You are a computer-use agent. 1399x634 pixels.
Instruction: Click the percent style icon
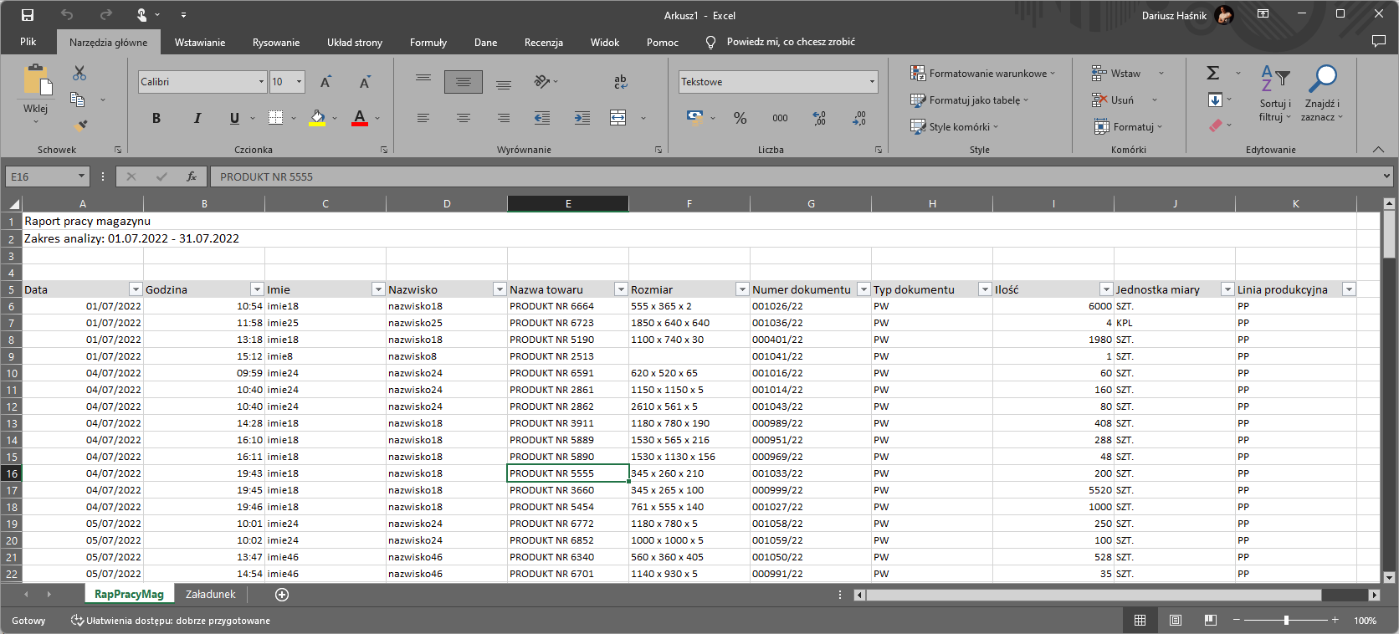point(740,118)
